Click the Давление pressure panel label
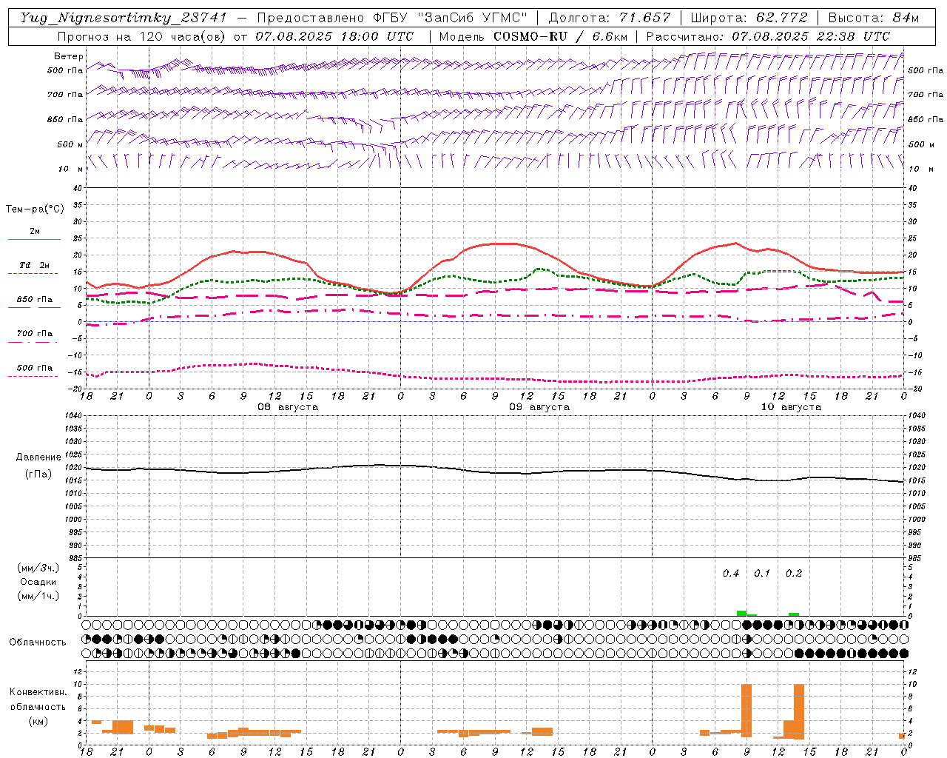This screenshot has width=947, height=758. tap(38, 457)
